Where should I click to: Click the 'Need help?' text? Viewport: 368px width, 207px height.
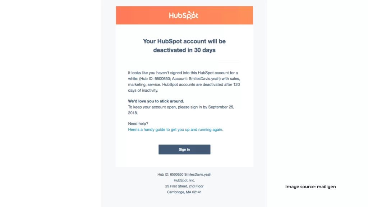point(138,124)
